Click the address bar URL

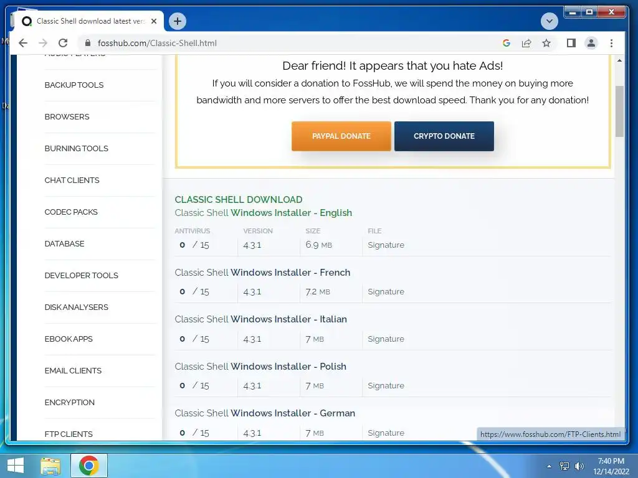coord(157,43)
